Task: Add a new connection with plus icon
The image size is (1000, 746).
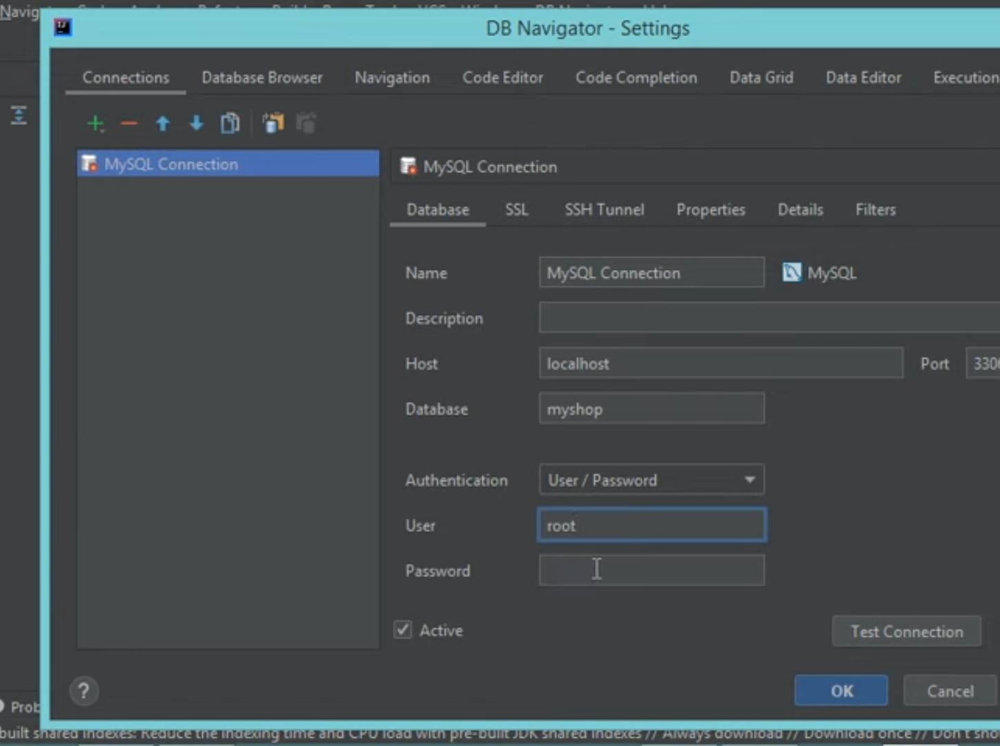Action: [95, 124]
